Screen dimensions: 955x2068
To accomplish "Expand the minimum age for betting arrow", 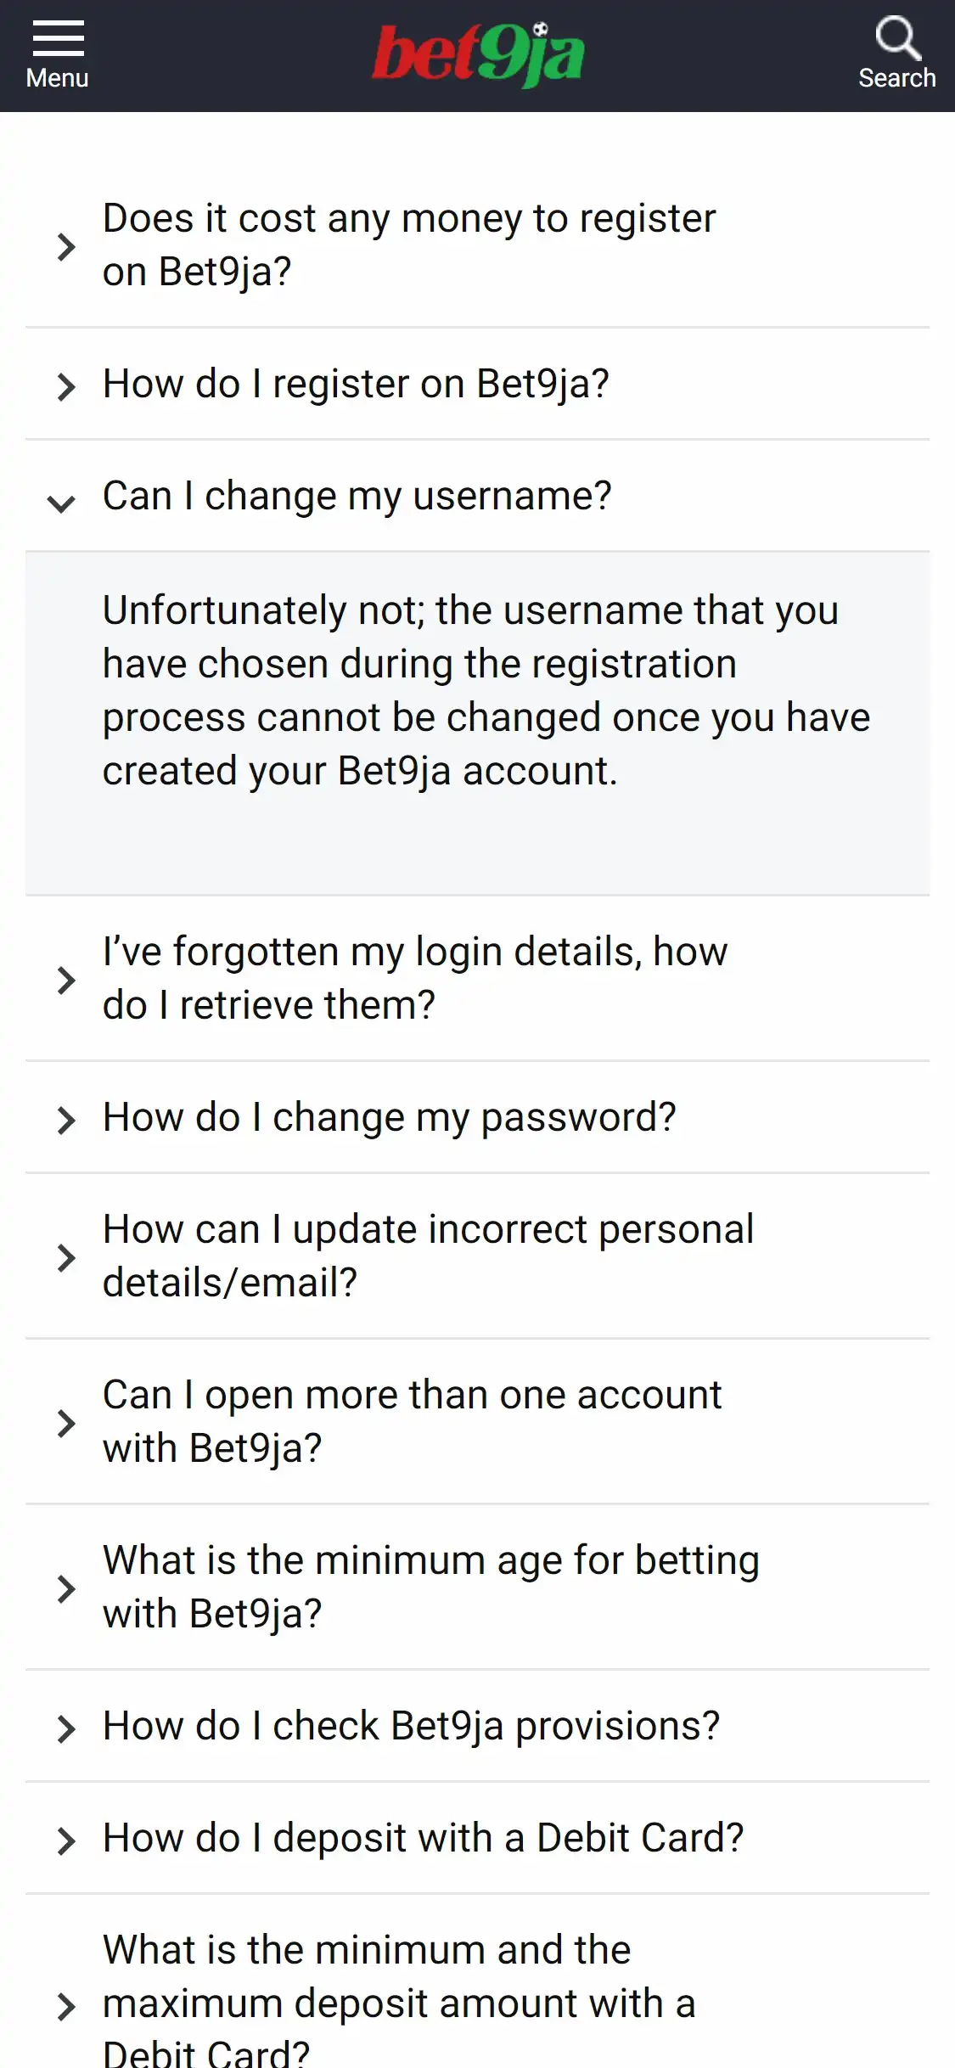I will point(65,1589).
